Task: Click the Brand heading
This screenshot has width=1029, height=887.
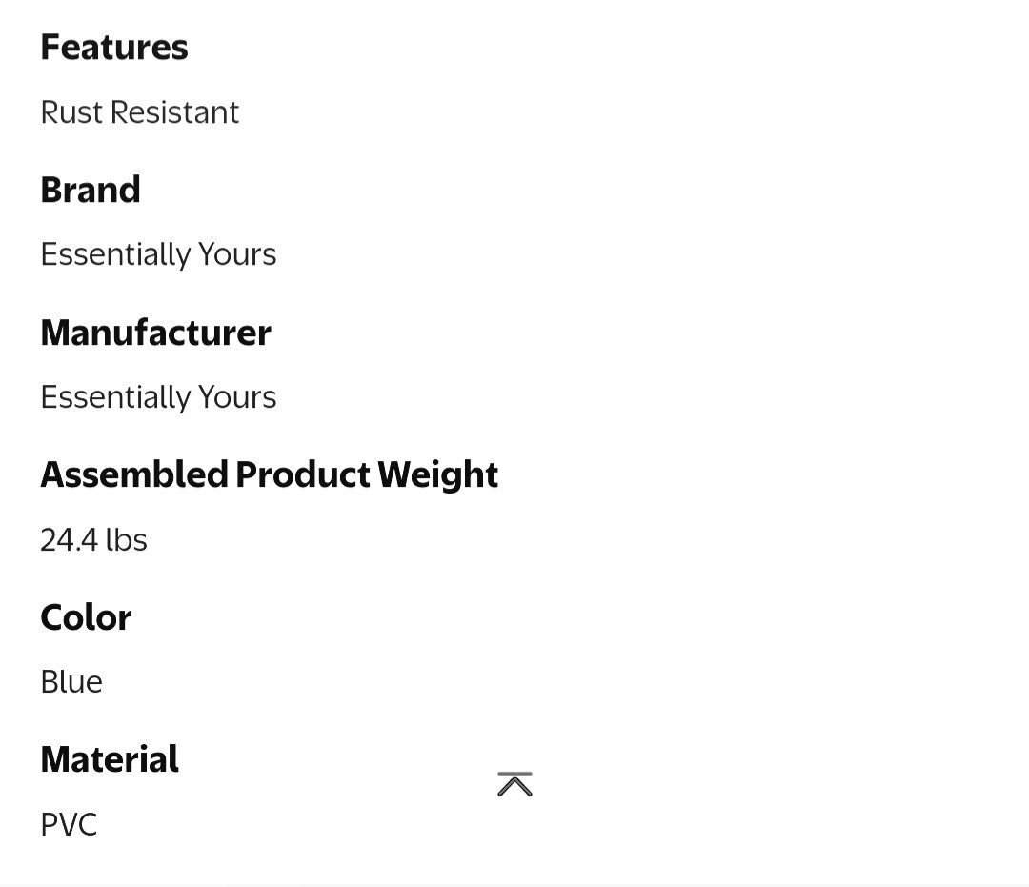Action: point(91,190)
